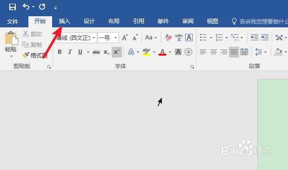Viewport: 288px width, 170px height.
Task: Toggle strikethrough abc formatting
Action: tap(96, 52)
